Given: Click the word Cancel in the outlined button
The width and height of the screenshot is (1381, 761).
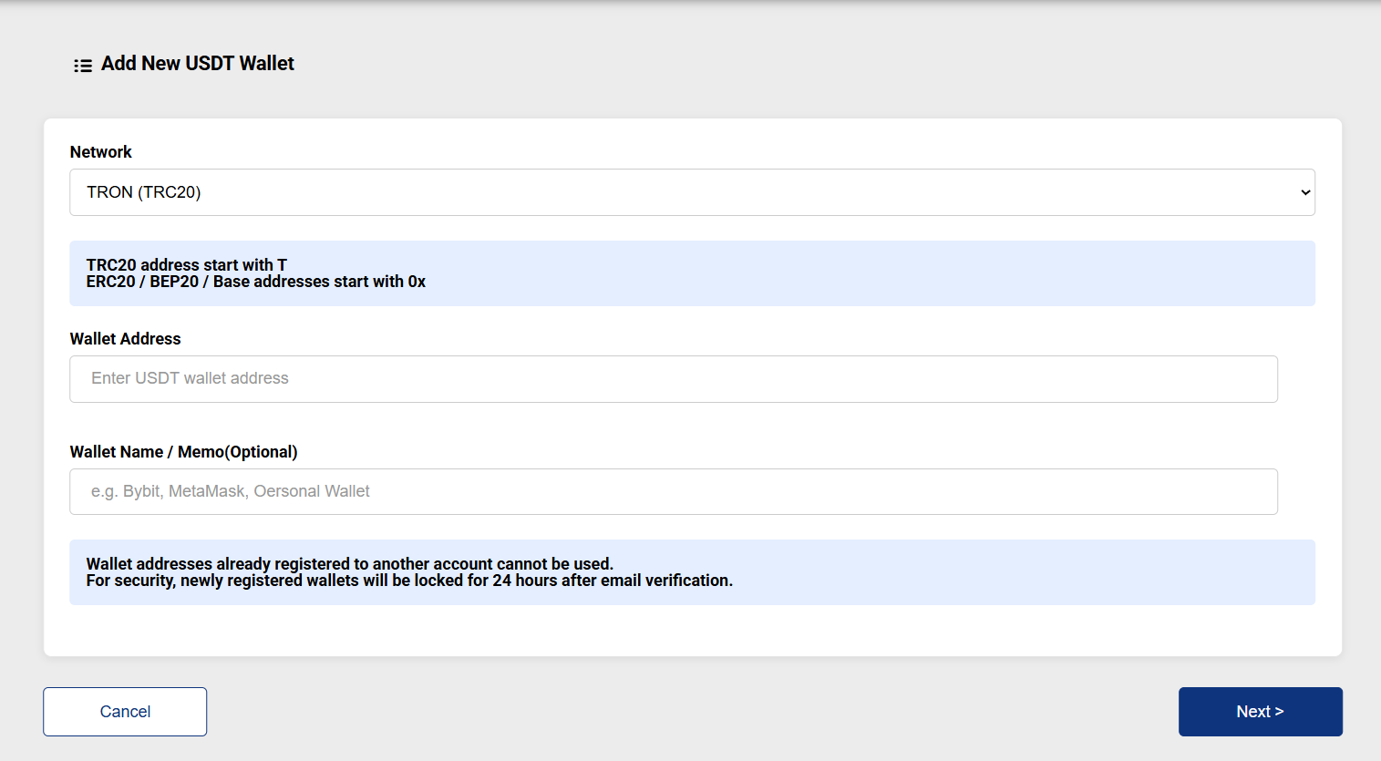Looking at the screenshot, I should point(125,712).
